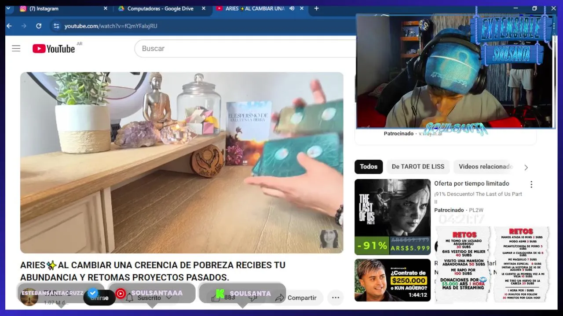The width and height of the screenshot is (563, 316).
Task: Open the Kun Agüero video thumbnail
Action: coord(392,280)
